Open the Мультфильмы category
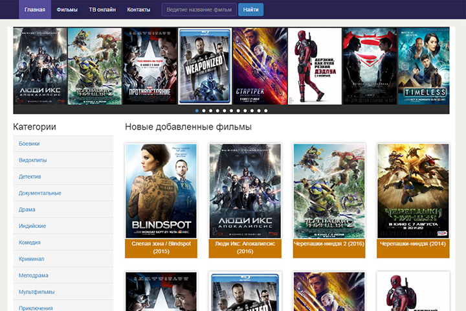The width and height of the screenshot is (466, 311). tap(63, 292)
